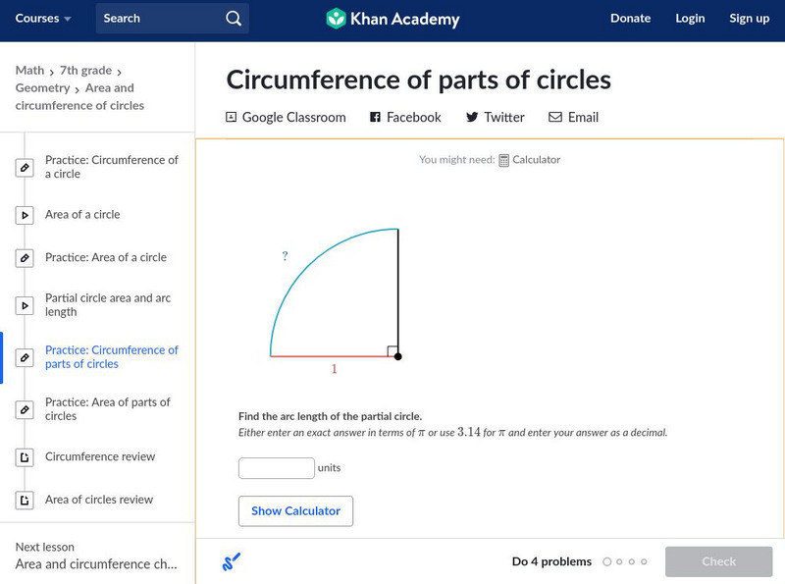Share by Email

[573, 117]
